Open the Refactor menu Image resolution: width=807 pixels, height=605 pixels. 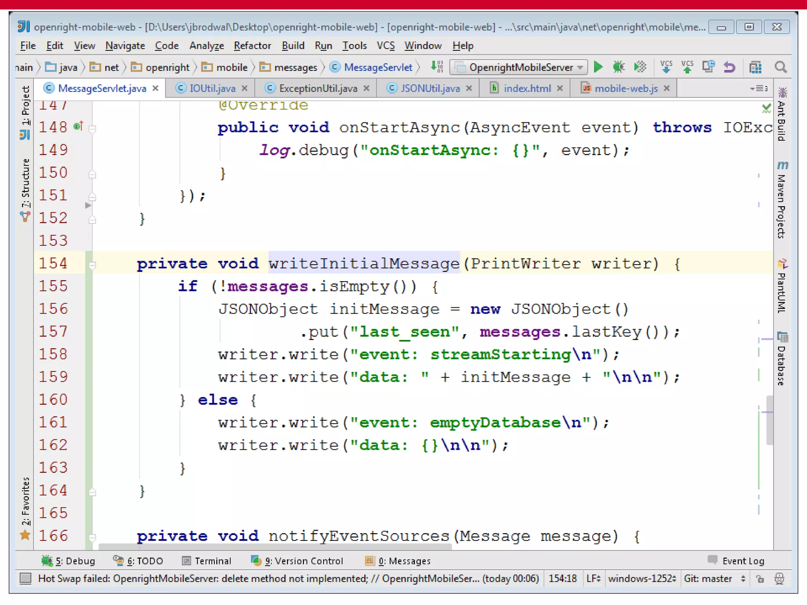pyautogui.click(x=252, y=46)
